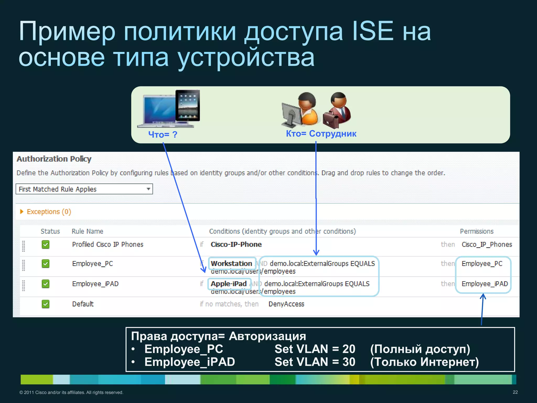Image resolution: width=537 pixels, height=403 pixels.
Task: Toggle status checkbox for Profiled Cisco IP Phones
Action: 46,245
